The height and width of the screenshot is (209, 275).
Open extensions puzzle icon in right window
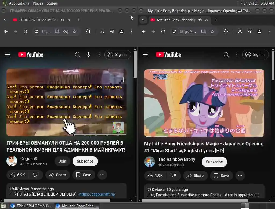coord(226,31)
